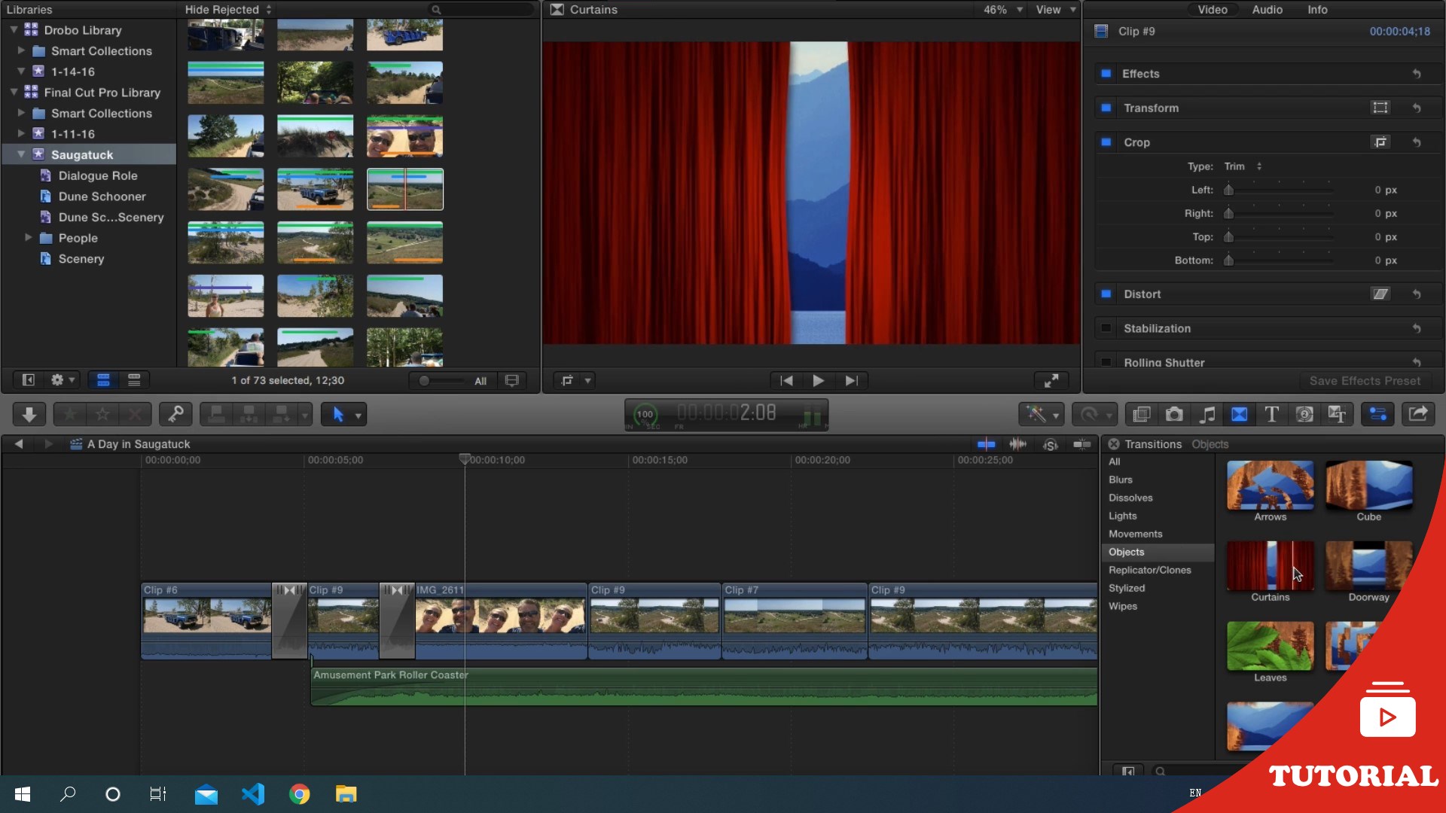
Task: Toggle the Distort blue checkbox
Action: coord(1106,294)
